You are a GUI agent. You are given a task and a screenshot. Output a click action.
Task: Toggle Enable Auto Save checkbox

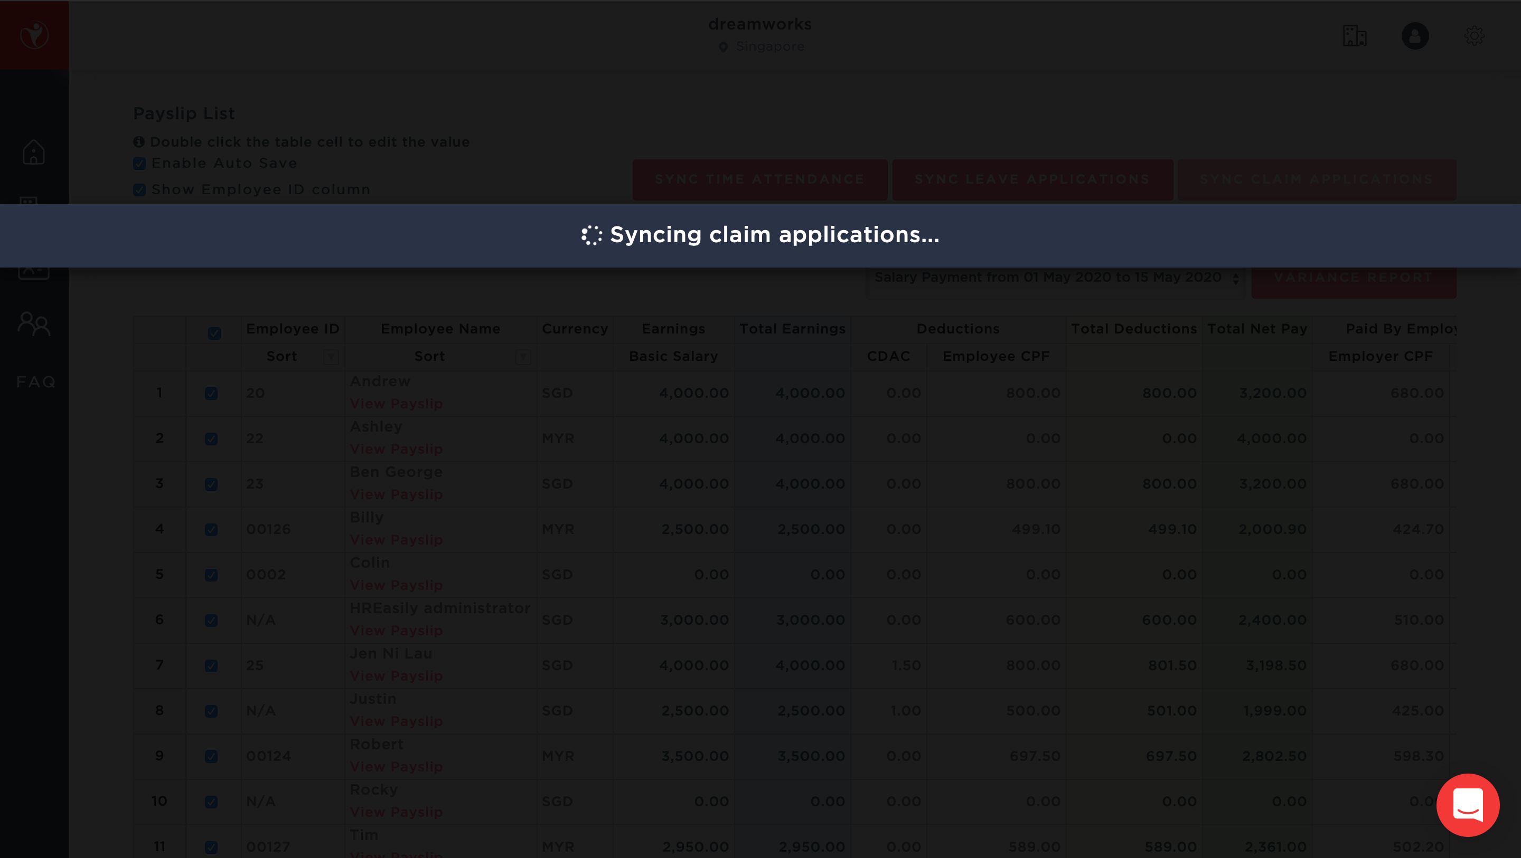point(140,164)
